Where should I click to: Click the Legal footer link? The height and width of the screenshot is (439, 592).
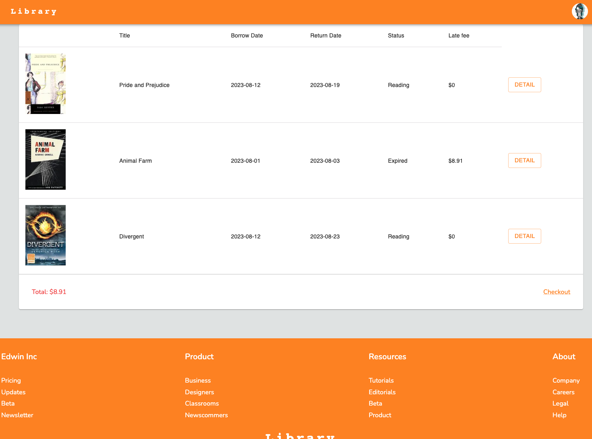pos(560,403)
